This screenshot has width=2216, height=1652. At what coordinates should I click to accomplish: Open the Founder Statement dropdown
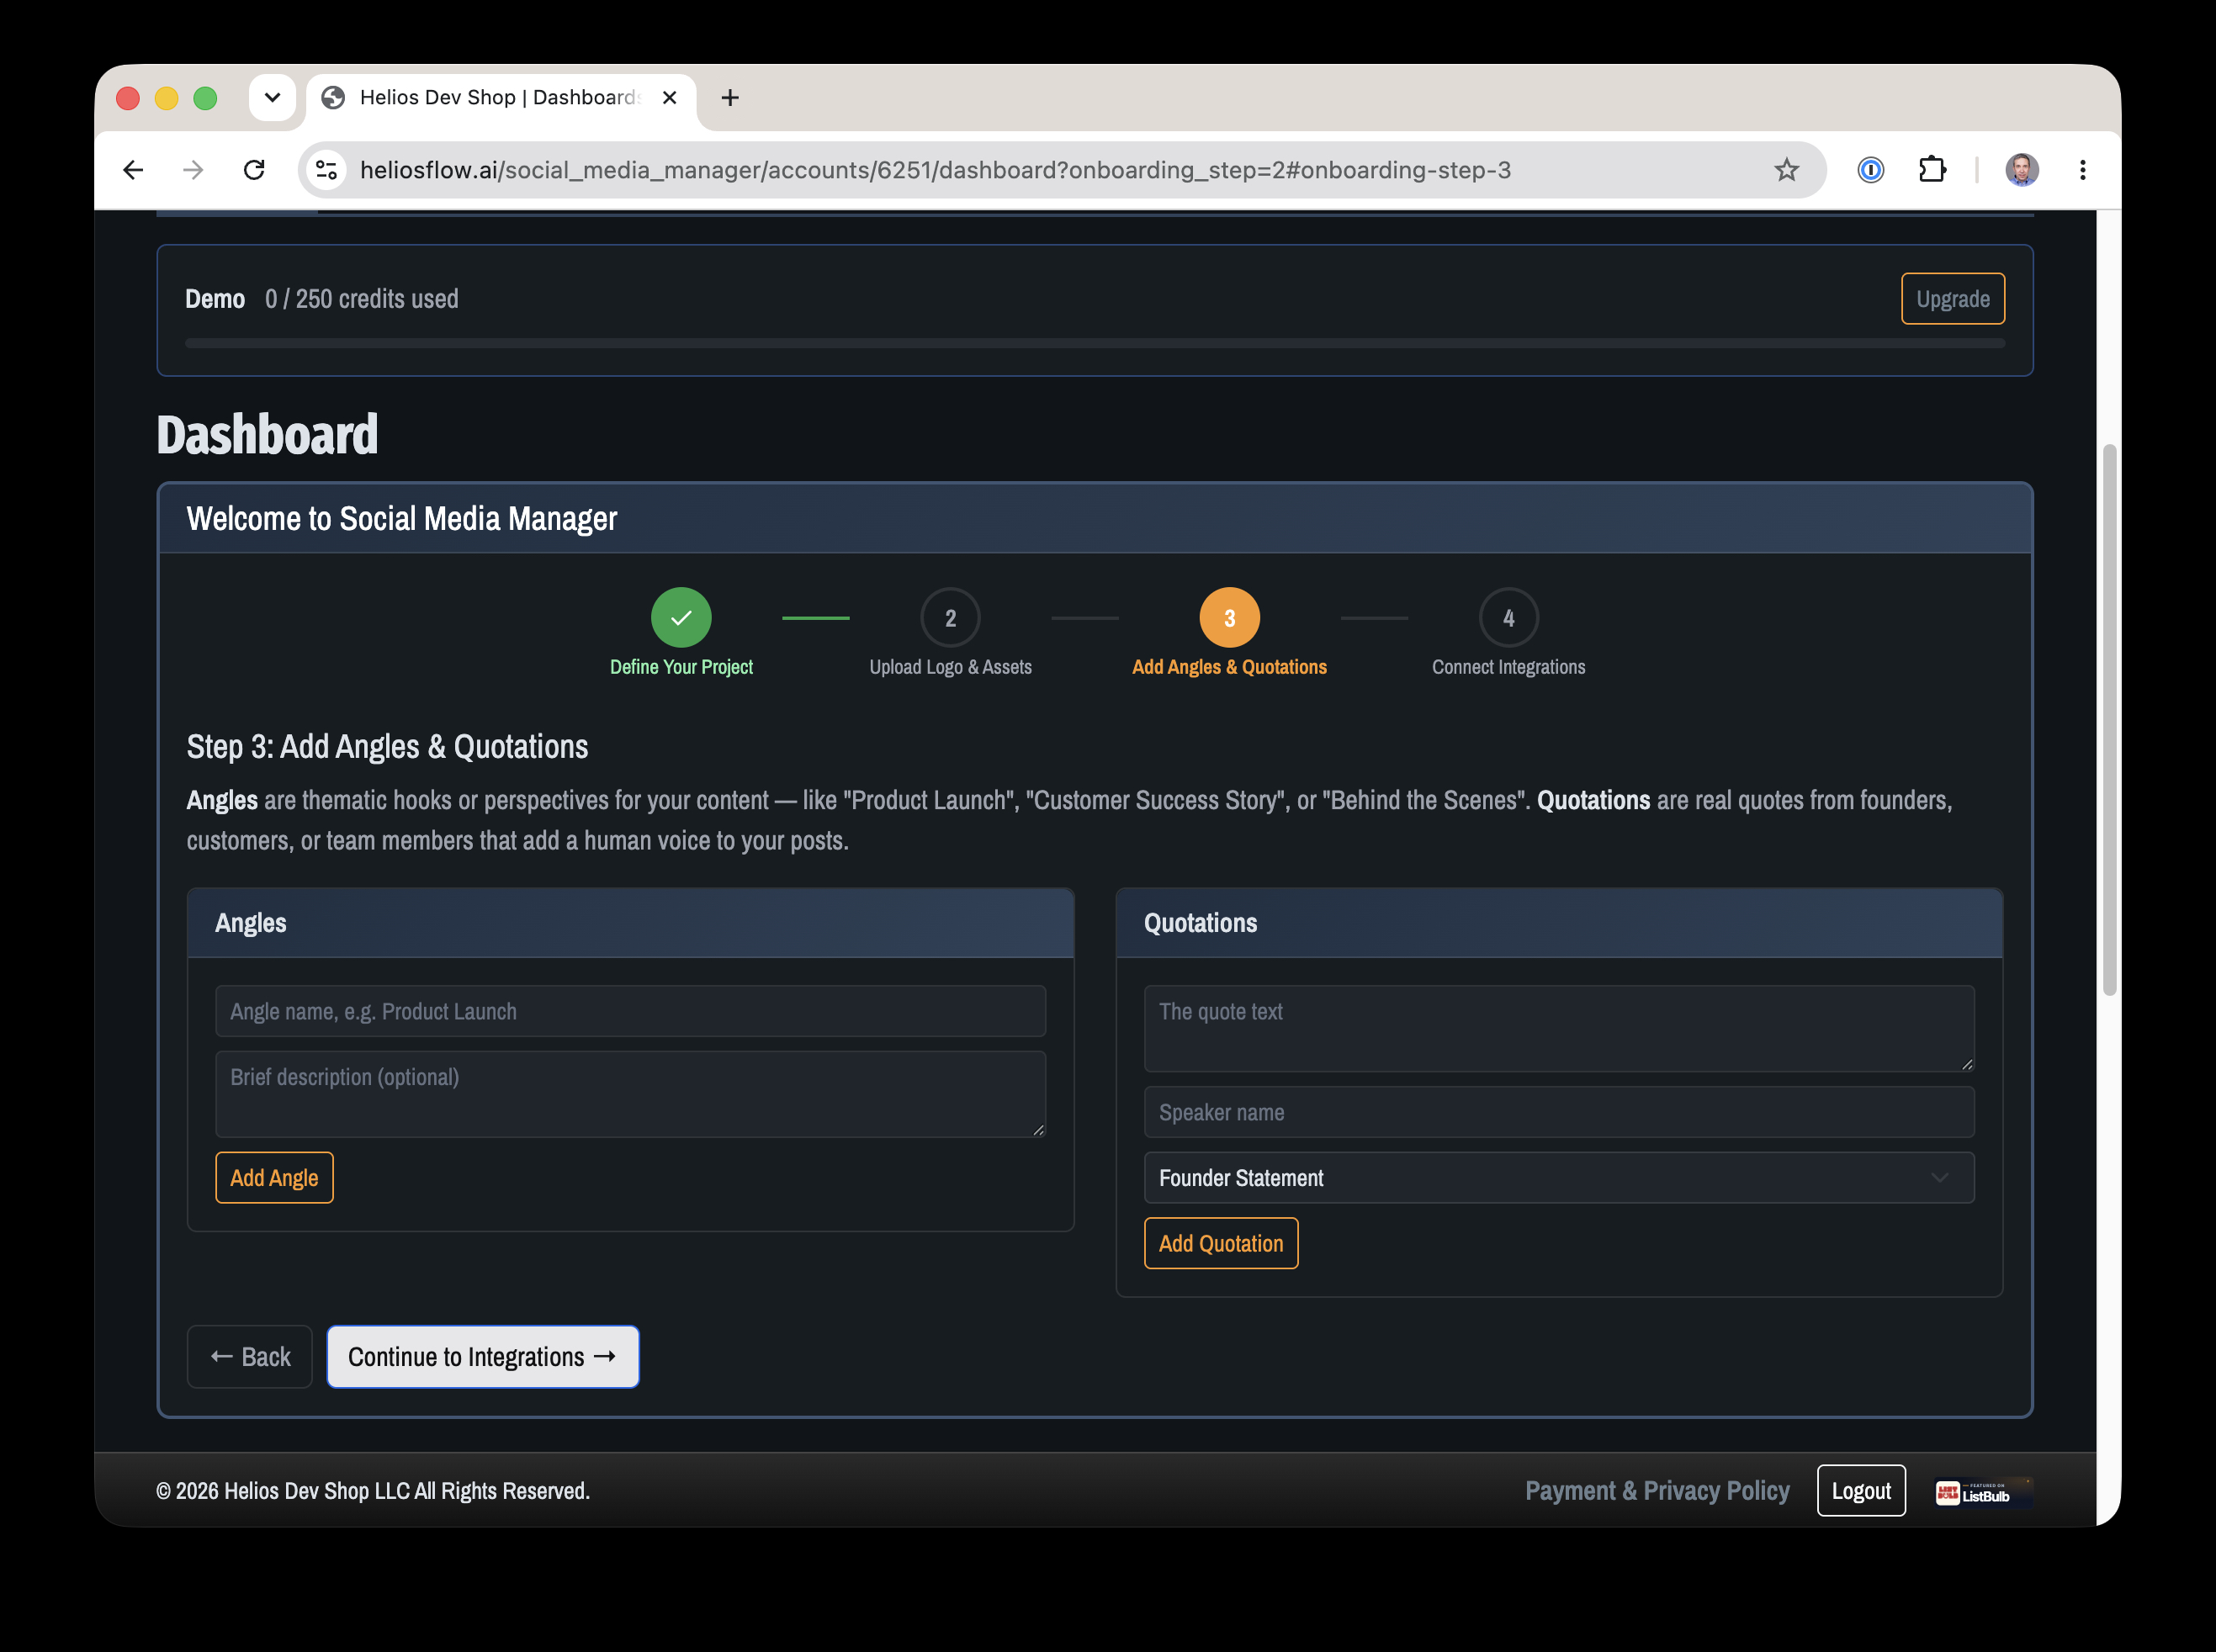tap(1558, 1178)
